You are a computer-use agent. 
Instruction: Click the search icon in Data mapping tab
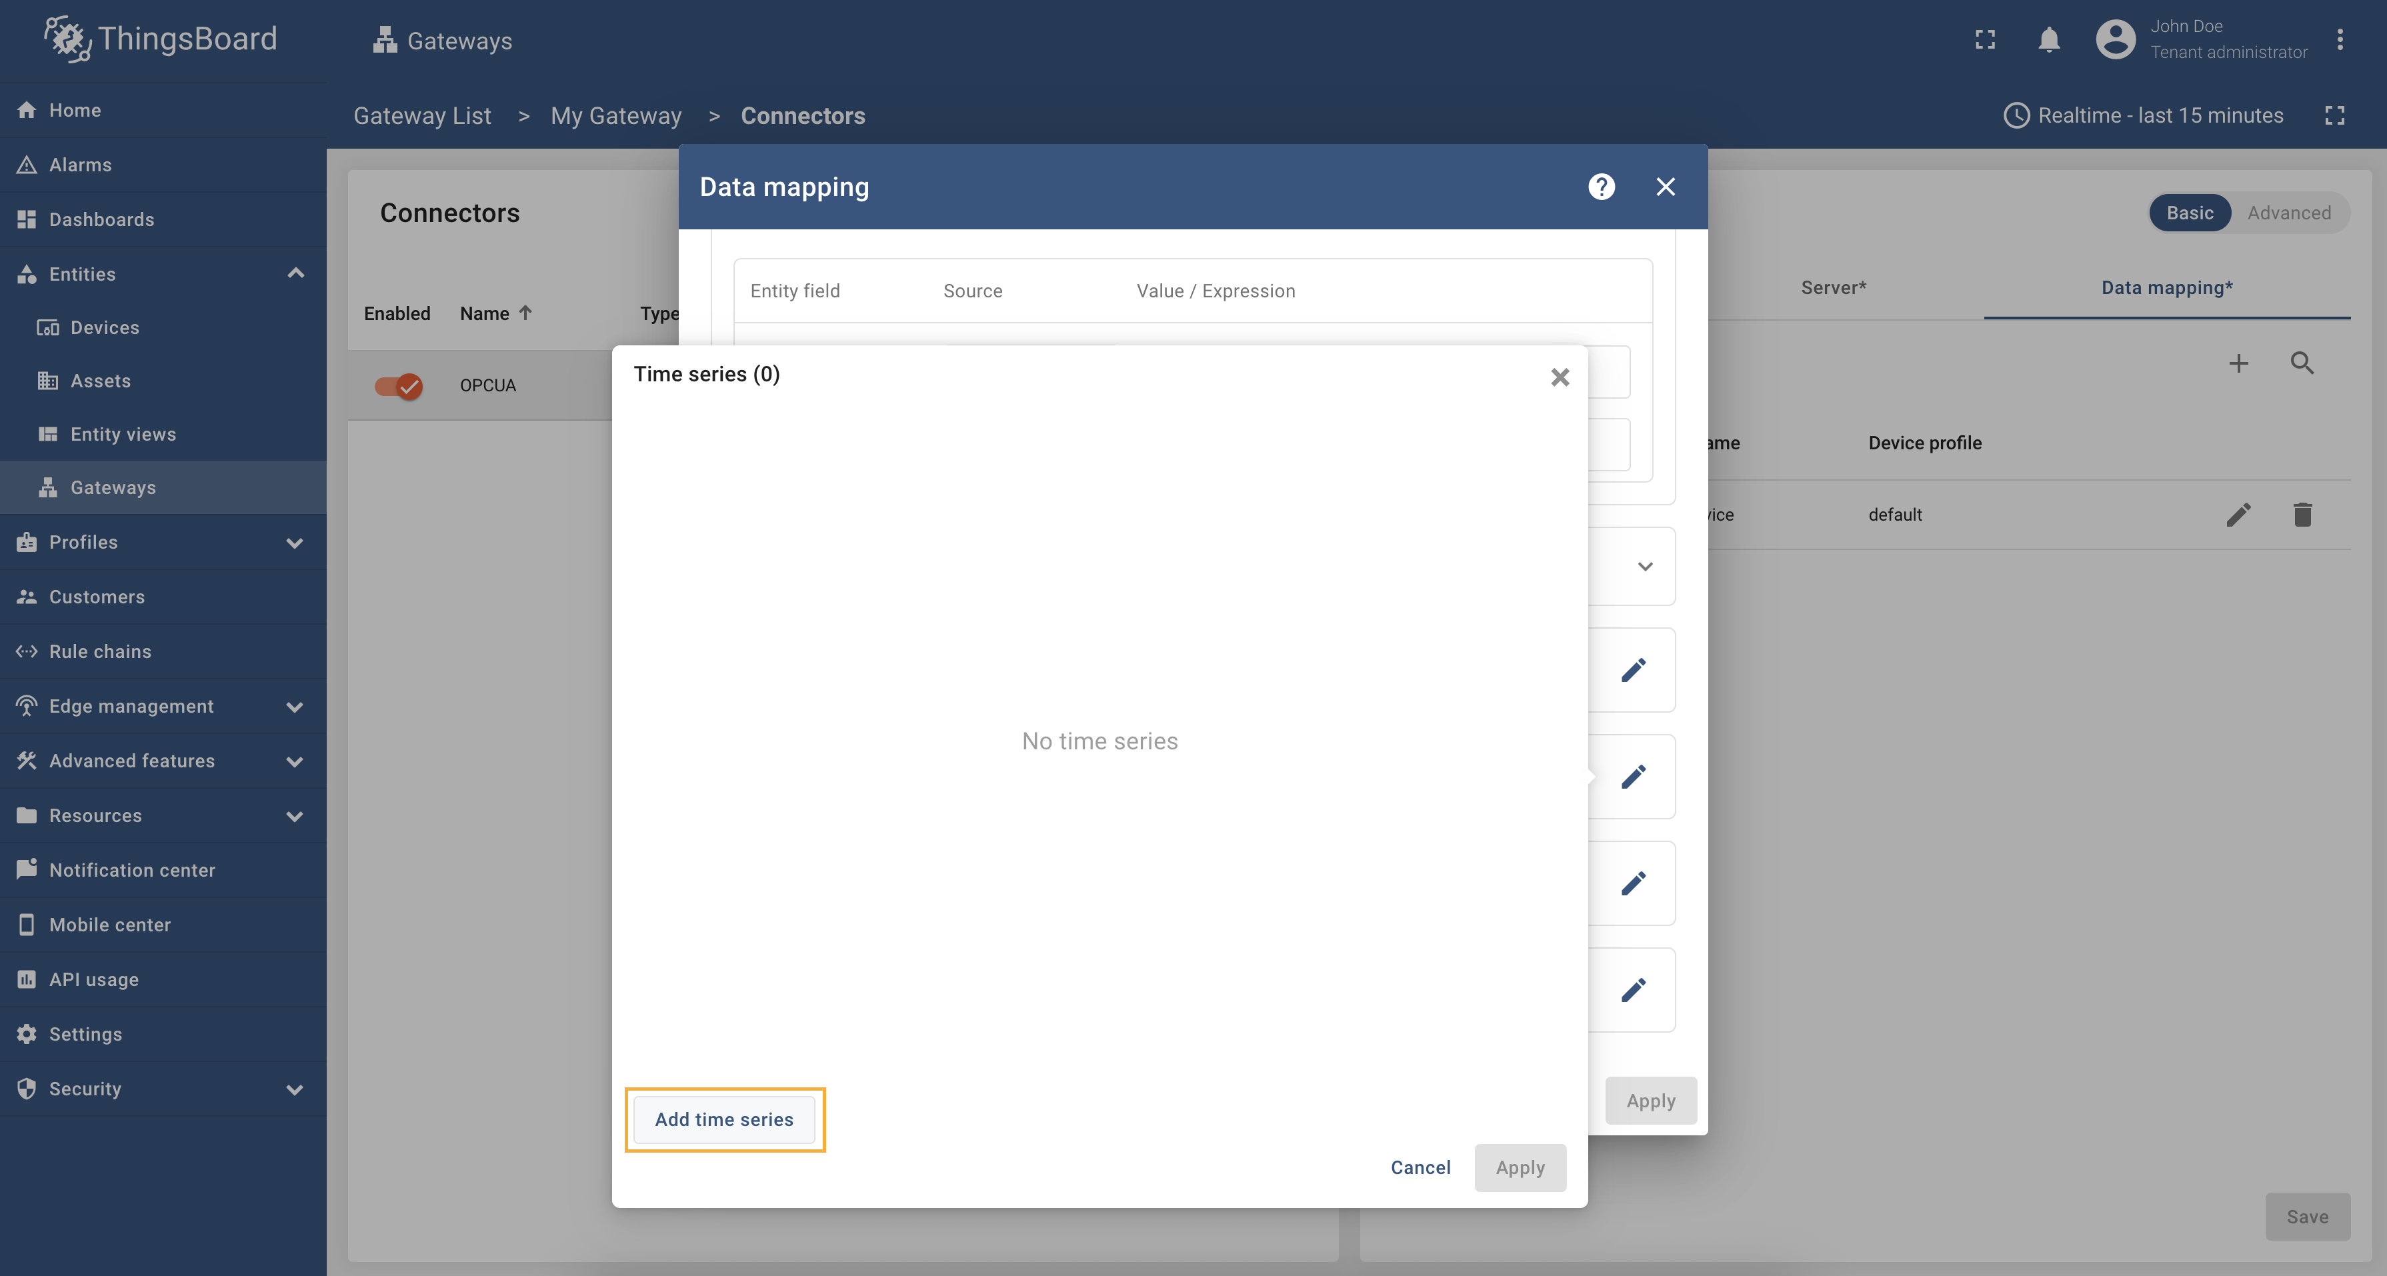coord(2302,363)
